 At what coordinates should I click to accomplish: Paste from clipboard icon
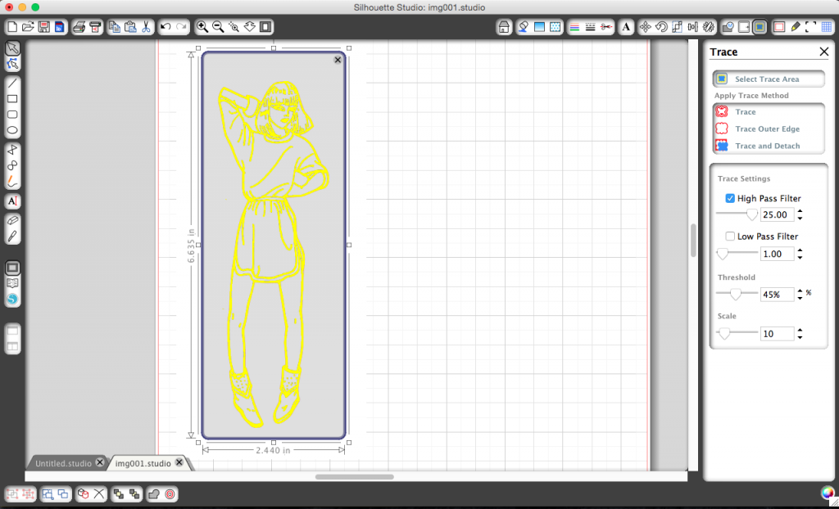coord(130,27)
